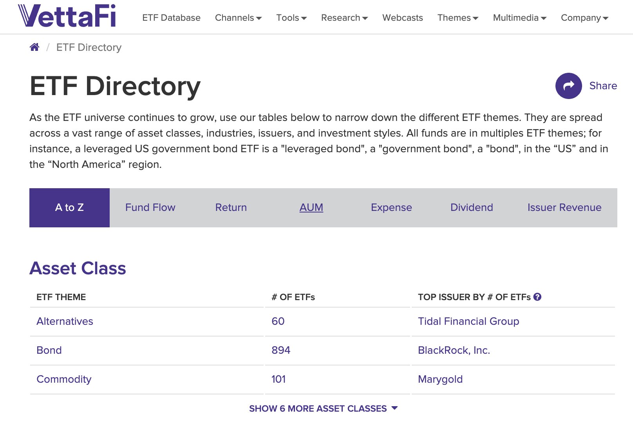Click the 894 ETFs count for Bond

pyautogui.click(x=281, y=350)
